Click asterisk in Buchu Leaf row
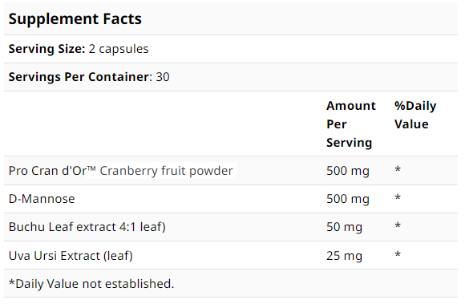This screenshot has width=469, height=308. click(x=398, y=225)
